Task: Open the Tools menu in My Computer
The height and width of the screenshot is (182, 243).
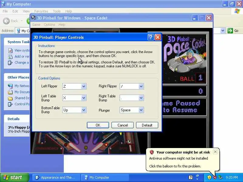Action: point(57,11)
